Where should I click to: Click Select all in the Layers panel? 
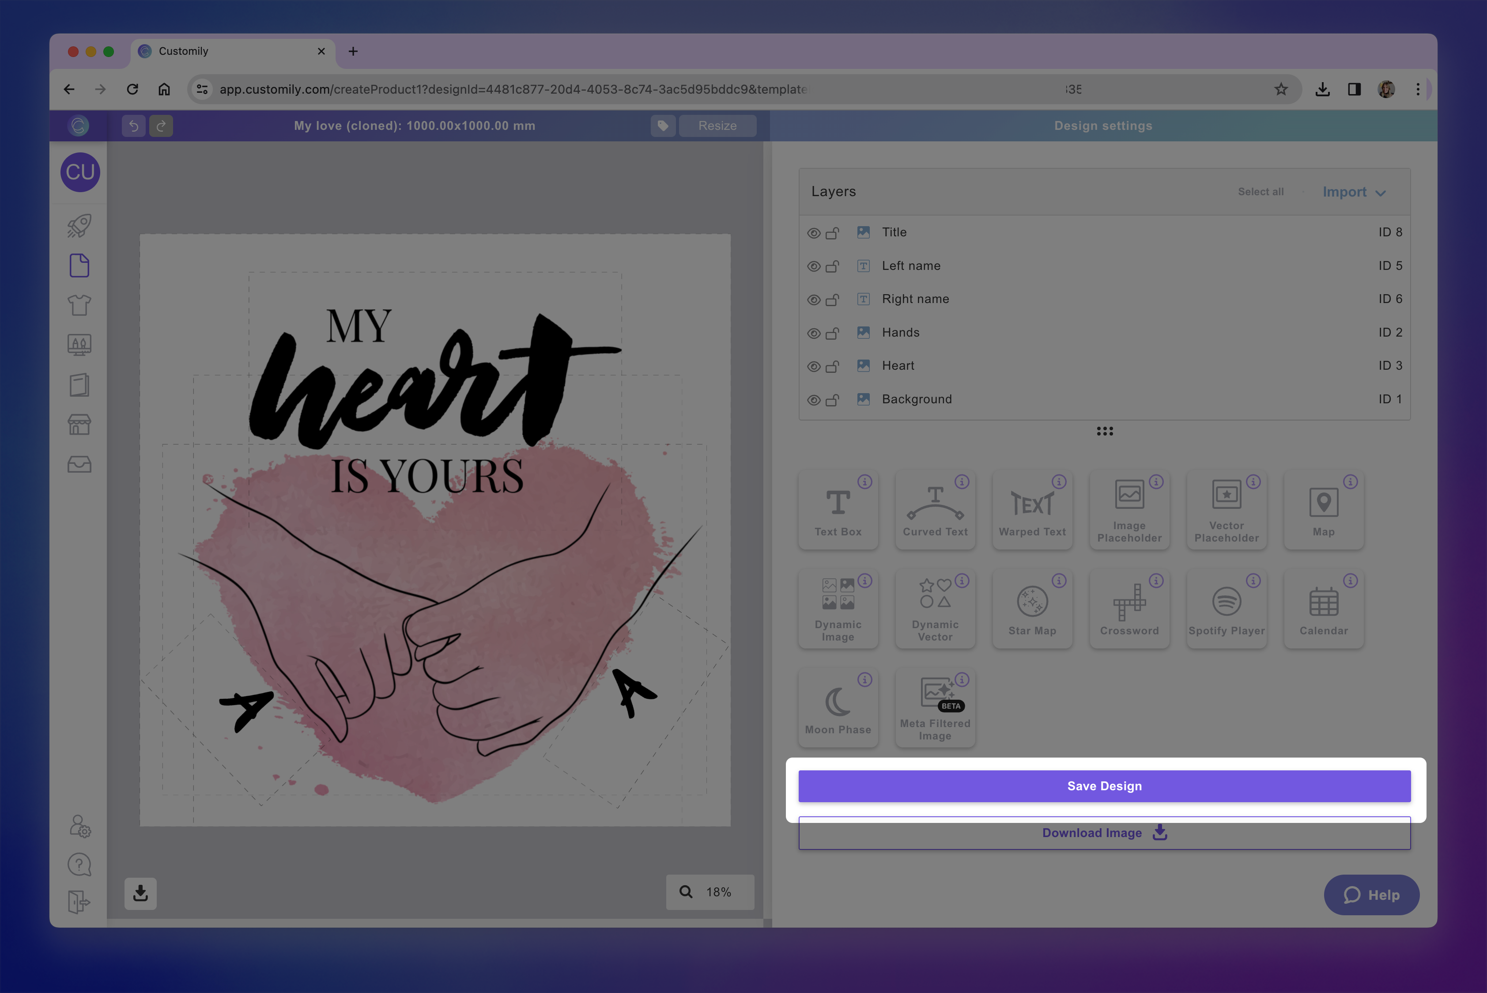(x=1261, y=191)
